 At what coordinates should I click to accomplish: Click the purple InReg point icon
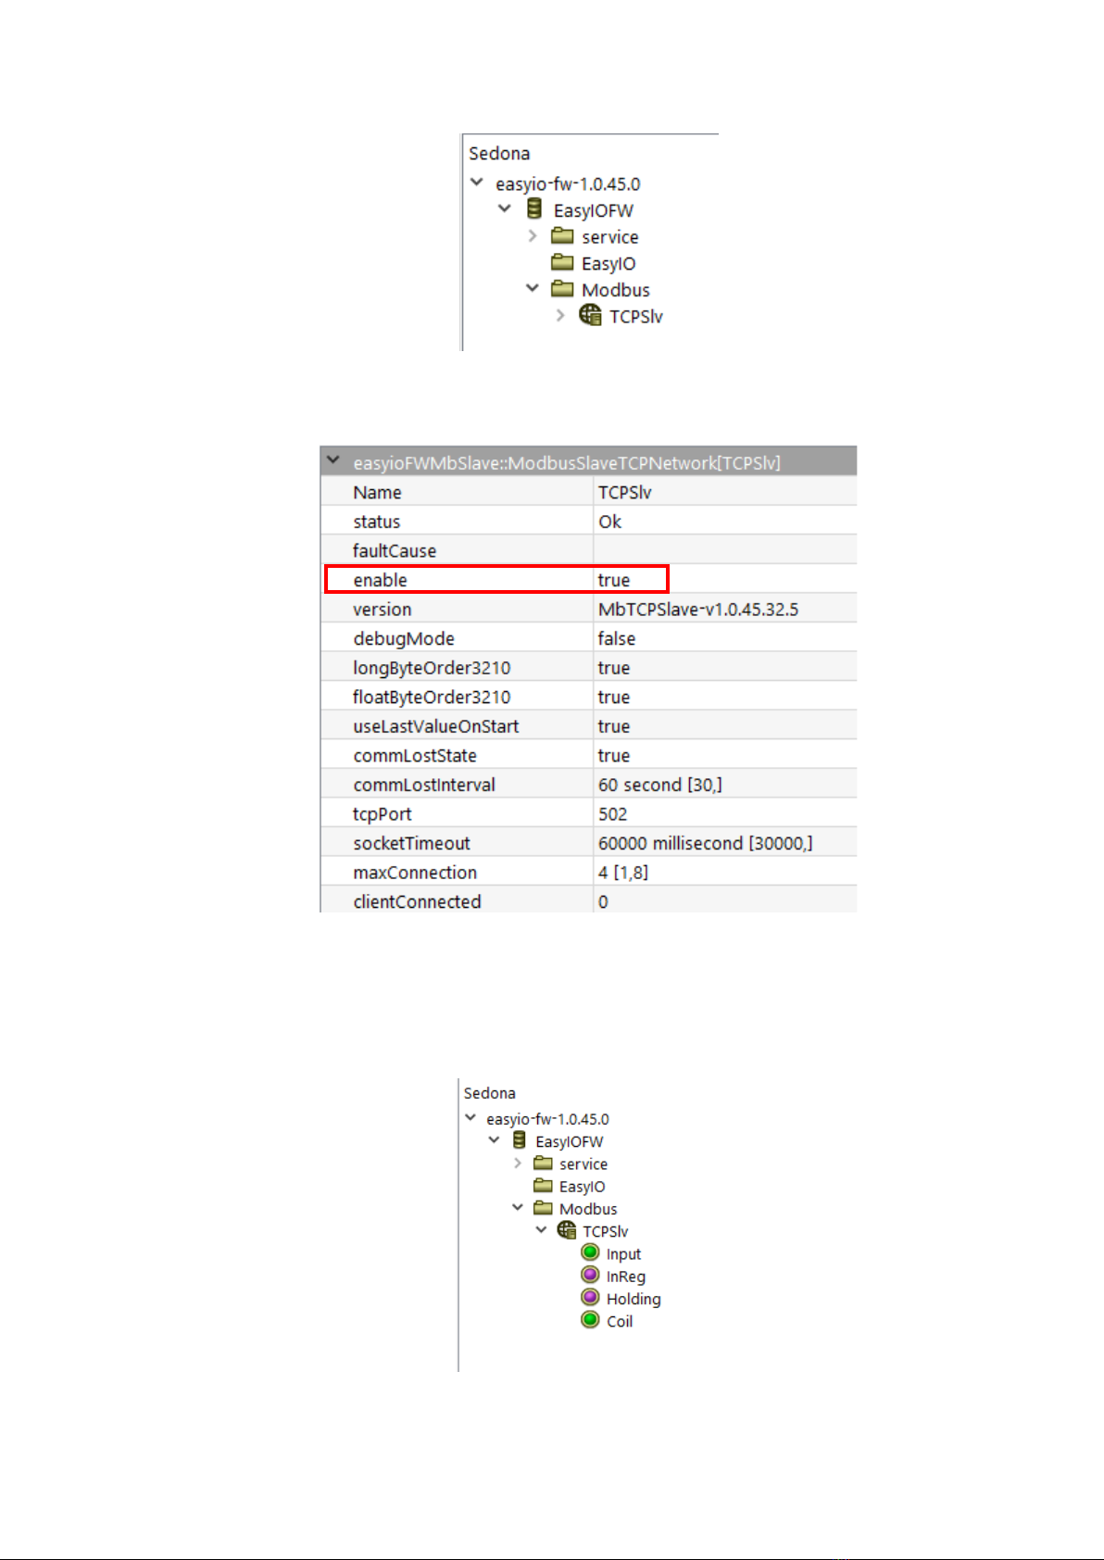pos(590,1275)
